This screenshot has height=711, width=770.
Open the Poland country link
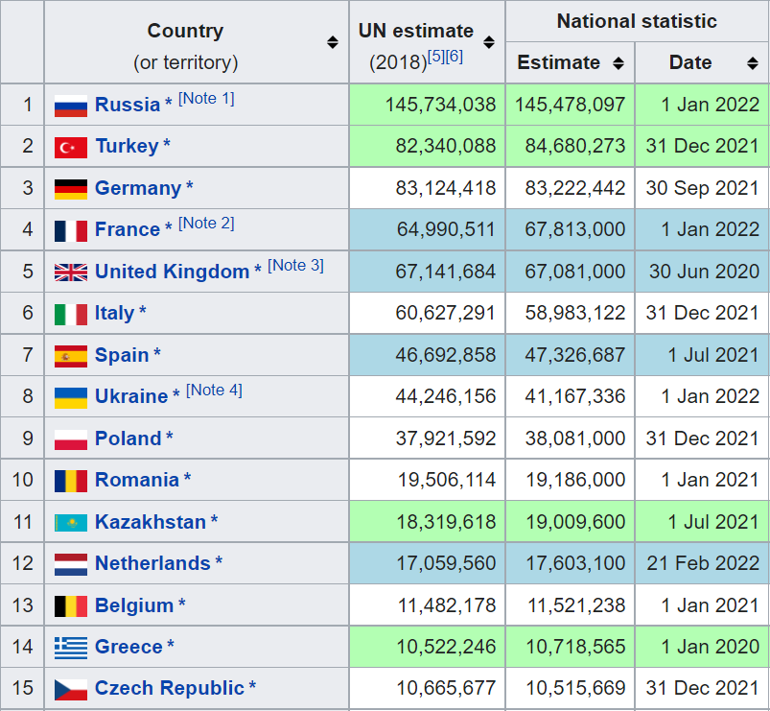pos(128,438)
